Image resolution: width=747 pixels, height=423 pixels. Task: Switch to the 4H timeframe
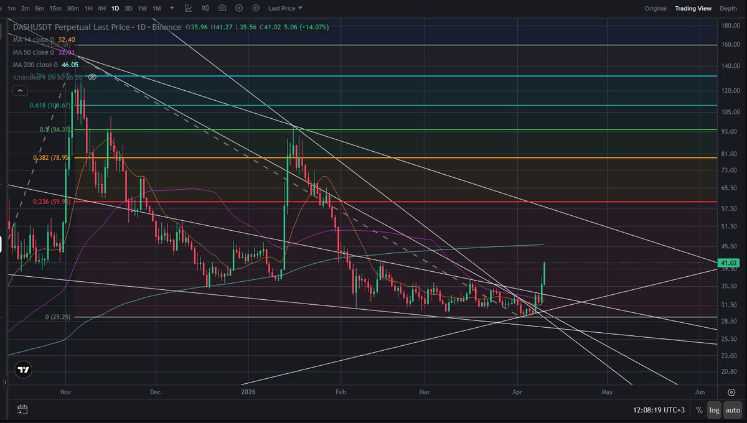click(x=103, y=9)
